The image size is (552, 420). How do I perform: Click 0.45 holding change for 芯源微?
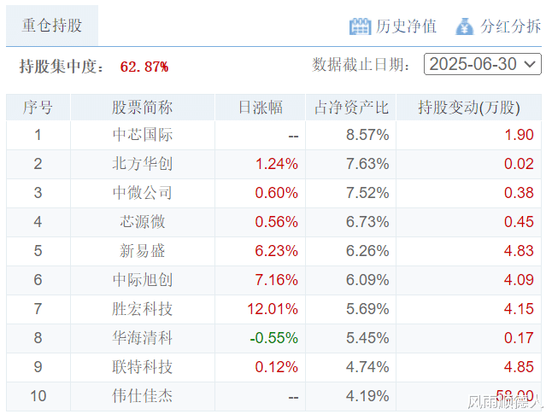click(x=519, y=222)
